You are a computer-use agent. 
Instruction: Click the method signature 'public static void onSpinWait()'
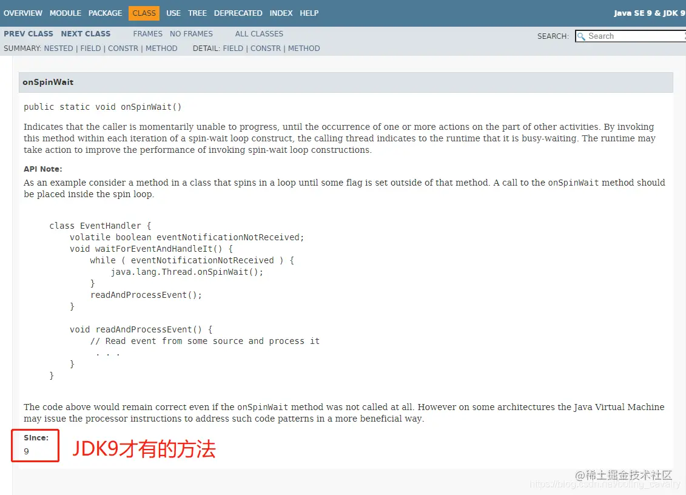tap(103, 107)
